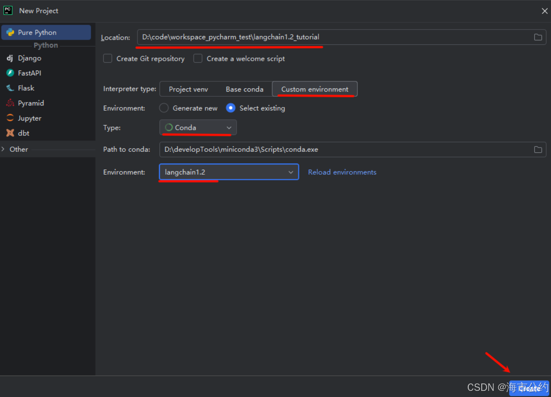Click the FastAPI icon in sidebar
Screen dimensions: 551x397
point(10,73)
